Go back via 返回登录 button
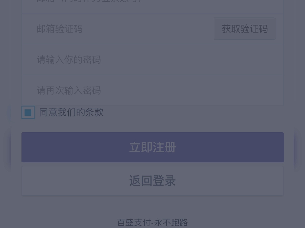 pos(152,181)
